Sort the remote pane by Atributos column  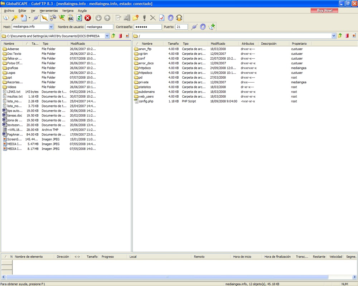[249, 44]
